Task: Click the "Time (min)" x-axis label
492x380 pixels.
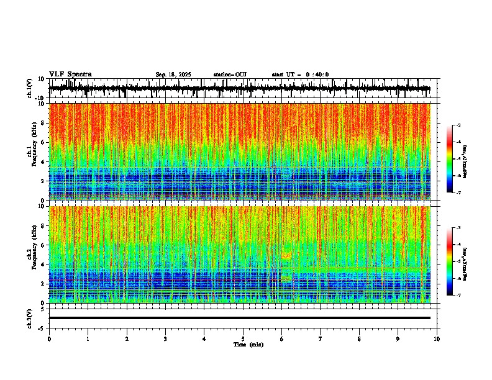Action: 248,345
